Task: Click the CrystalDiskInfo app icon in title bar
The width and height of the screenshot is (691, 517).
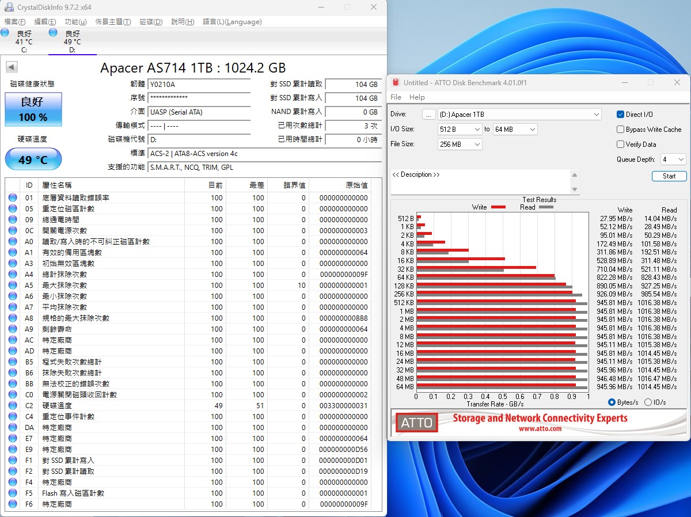Action: (x=9, y=7)
